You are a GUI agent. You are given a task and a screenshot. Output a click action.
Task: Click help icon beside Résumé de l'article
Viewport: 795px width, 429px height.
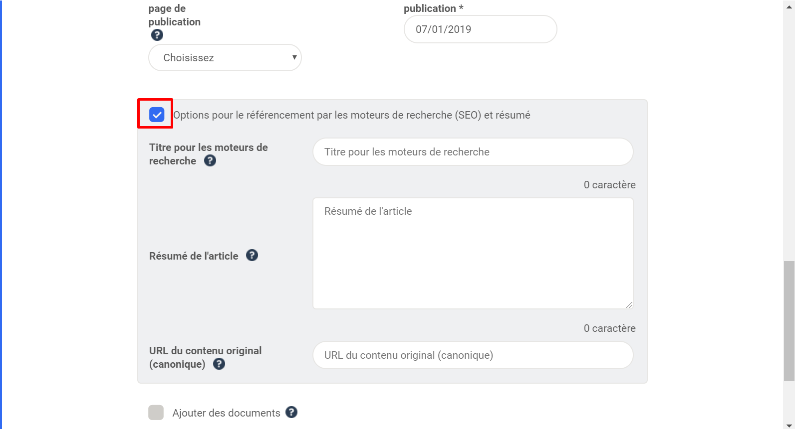click(252, 255)
